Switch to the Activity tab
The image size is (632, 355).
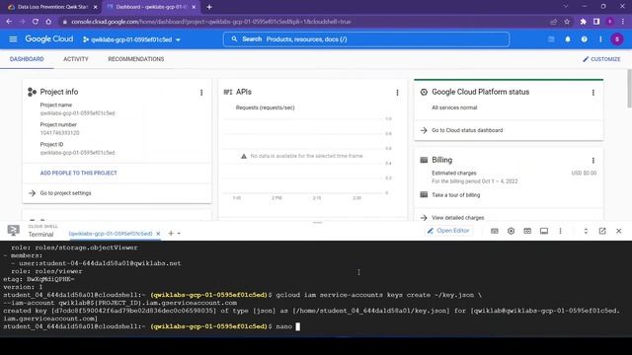[76, 59]
